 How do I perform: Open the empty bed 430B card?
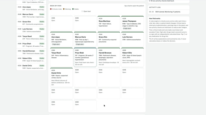coord(85,105)
